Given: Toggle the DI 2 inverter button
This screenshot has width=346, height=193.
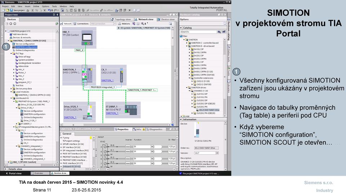Looking at the screenshot, I should [128, 159].
